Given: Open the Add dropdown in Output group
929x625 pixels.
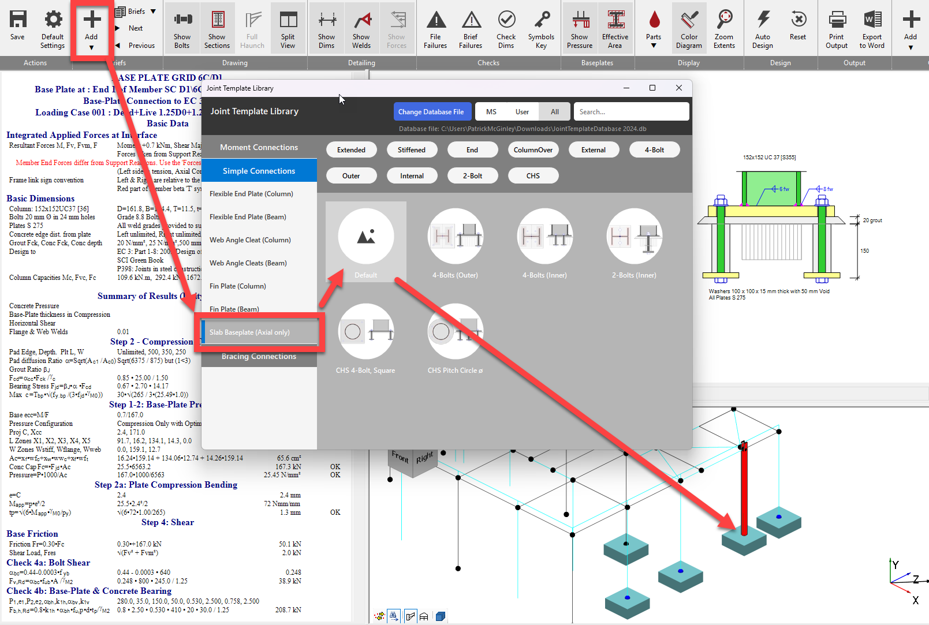Looking at the screenshot, I should tap(911, 29).
